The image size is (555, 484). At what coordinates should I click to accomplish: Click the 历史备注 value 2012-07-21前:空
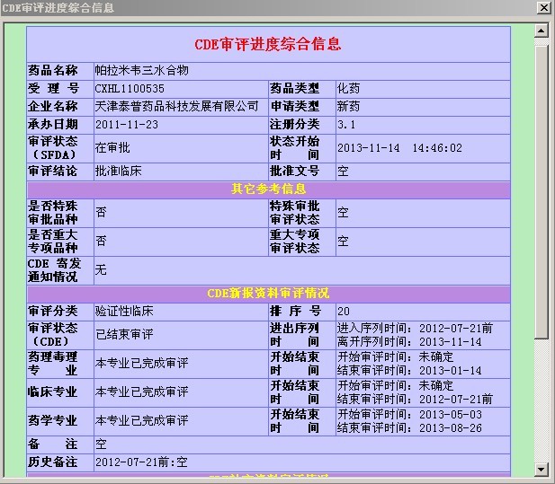coord(141,462)
